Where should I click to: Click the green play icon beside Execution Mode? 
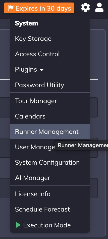point(18,225)
